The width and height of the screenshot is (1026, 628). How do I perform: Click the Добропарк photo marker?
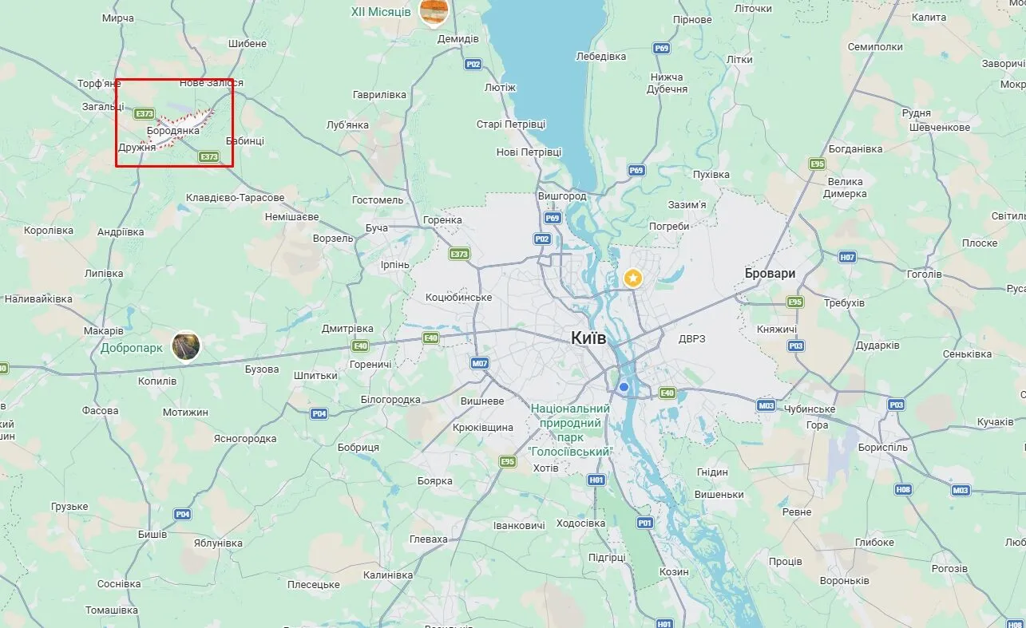click(186, 345)
